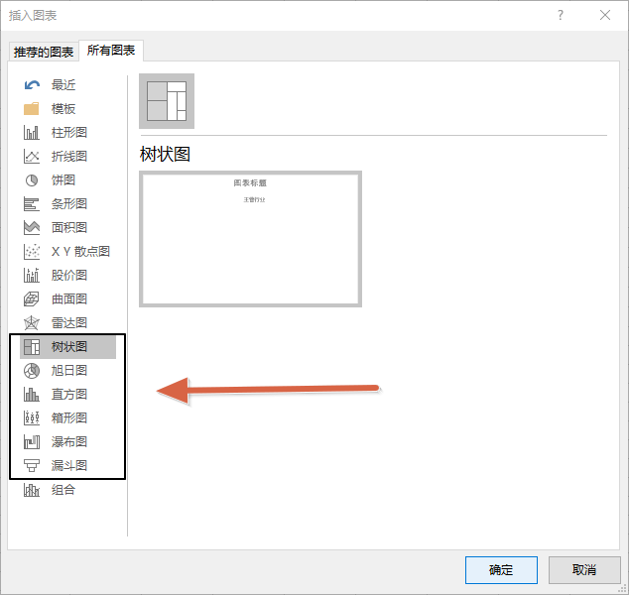The width and height of the screenshot is (629, 595).
Task: Confirm with the 确定 button
Action: coord(501,570)
